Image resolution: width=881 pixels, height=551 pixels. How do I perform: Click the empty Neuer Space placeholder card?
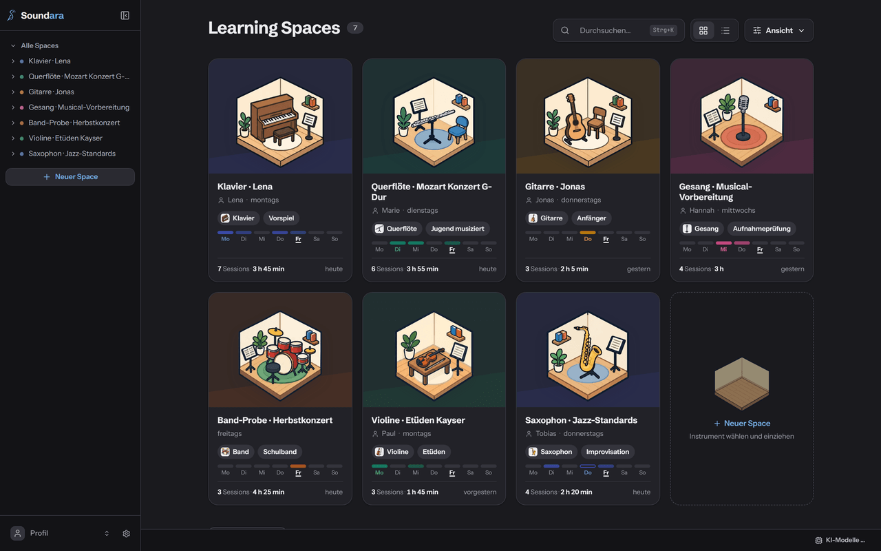(x=742, y=398)
